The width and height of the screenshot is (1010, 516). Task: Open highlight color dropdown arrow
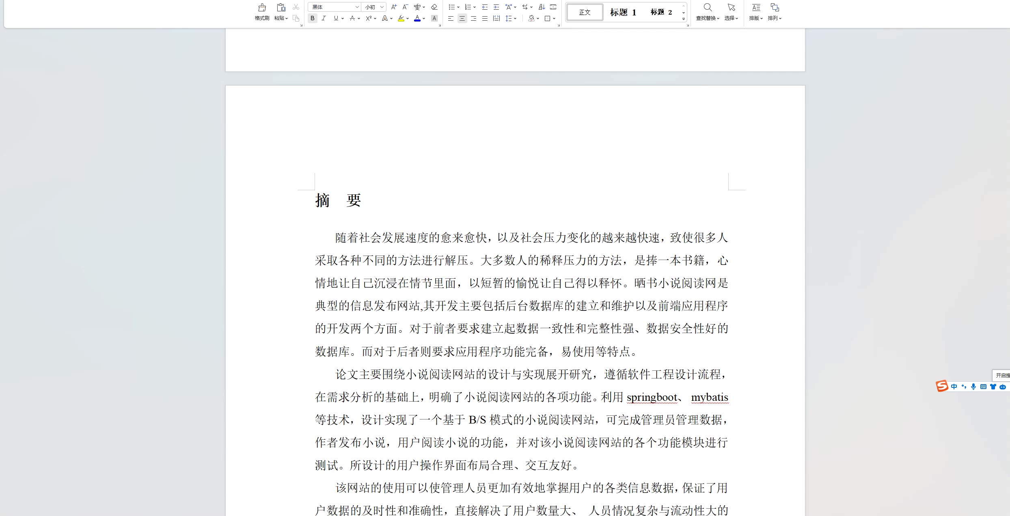click(x=408, y=18)
